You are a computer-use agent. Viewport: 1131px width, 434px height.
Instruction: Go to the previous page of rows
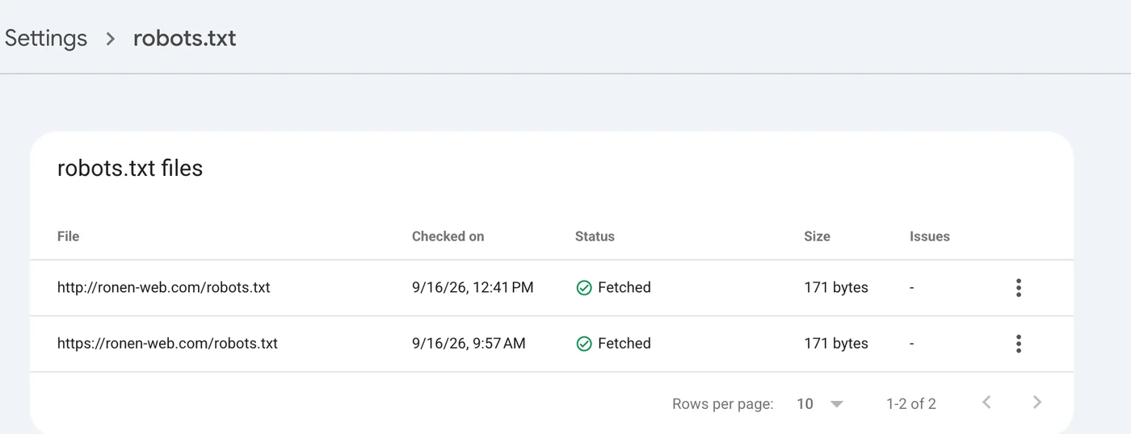(986, 403)
